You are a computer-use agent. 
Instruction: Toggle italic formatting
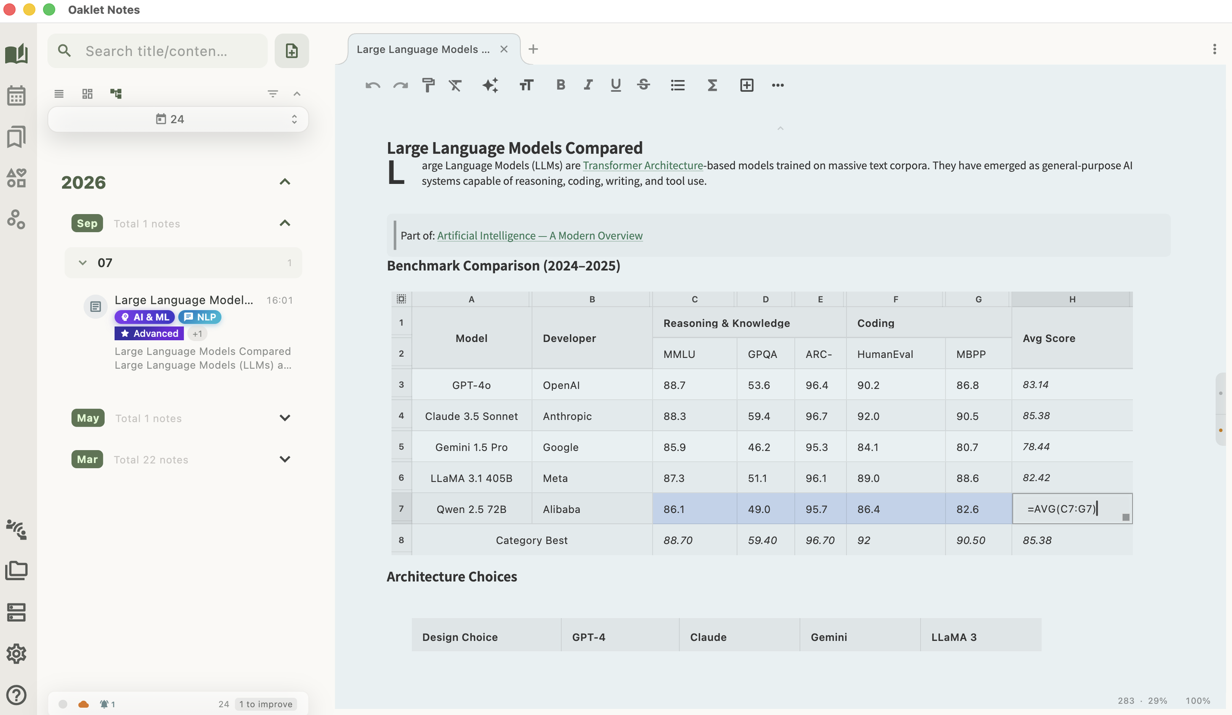tap(588, 85)
